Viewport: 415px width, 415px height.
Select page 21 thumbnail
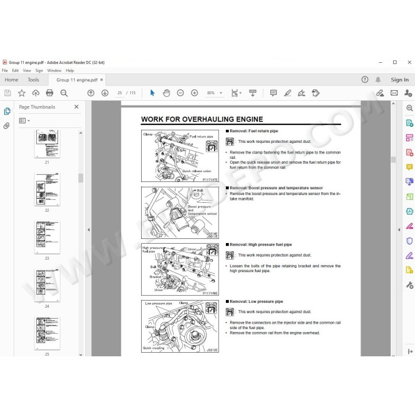tap(47, 143)
